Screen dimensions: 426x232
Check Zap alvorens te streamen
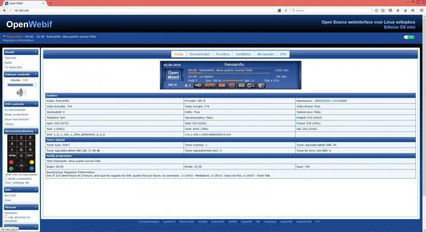pyautogui.click(x=6, y=217)
